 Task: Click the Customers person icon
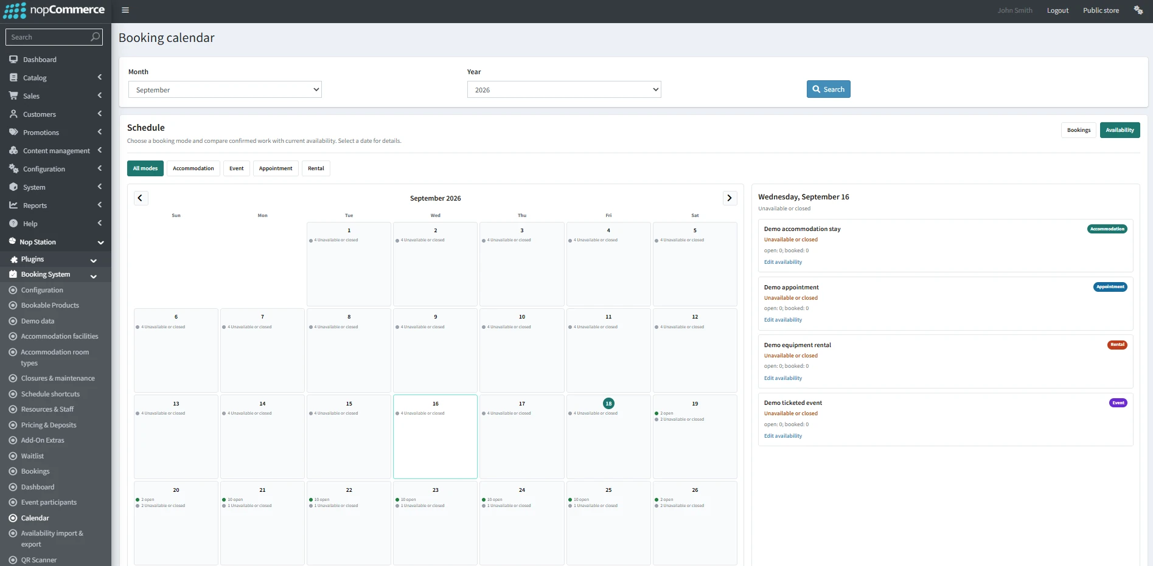[13, 114]
